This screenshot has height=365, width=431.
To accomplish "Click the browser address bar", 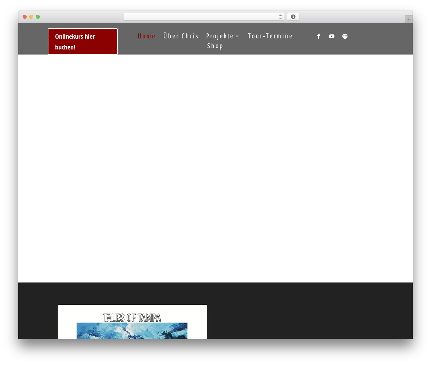I will (204, 17).
